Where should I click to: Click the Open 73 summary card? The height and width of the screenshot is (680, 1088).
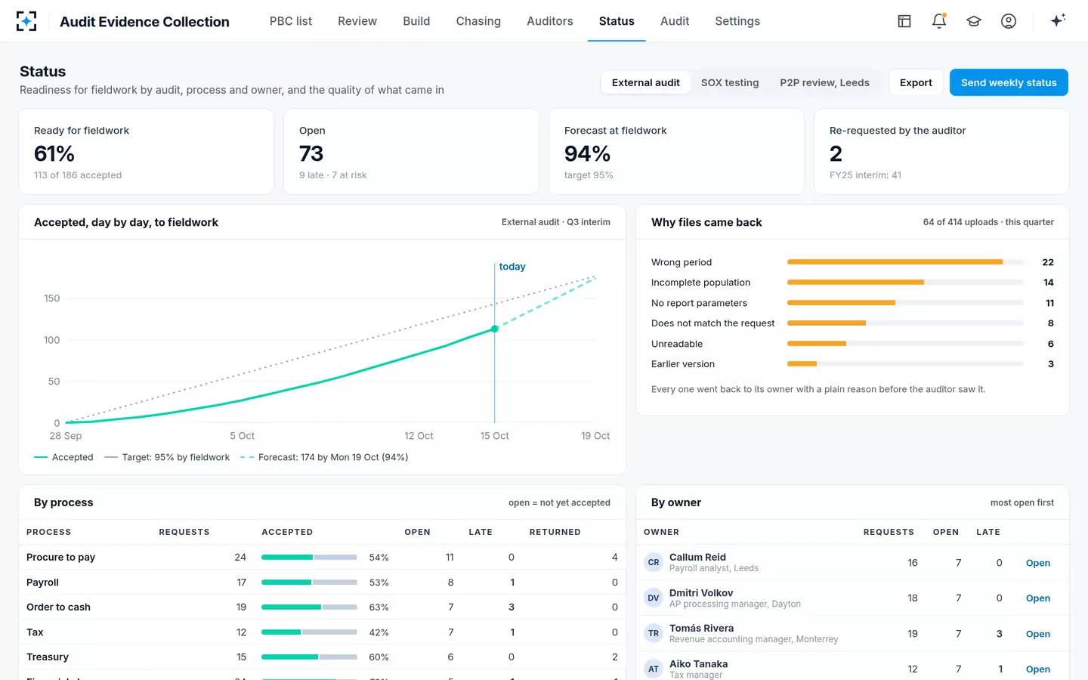[x=411, y=152]
